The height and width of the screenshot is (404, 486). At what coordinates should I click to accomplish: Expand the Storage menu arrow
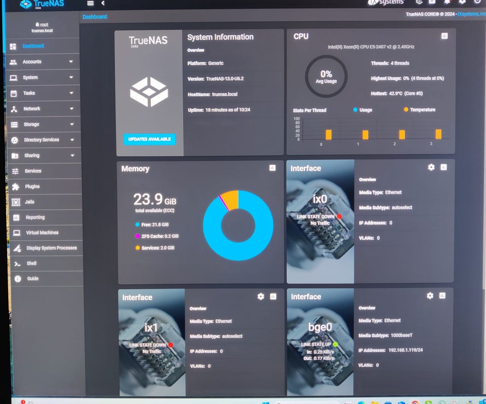click(72, 124)
